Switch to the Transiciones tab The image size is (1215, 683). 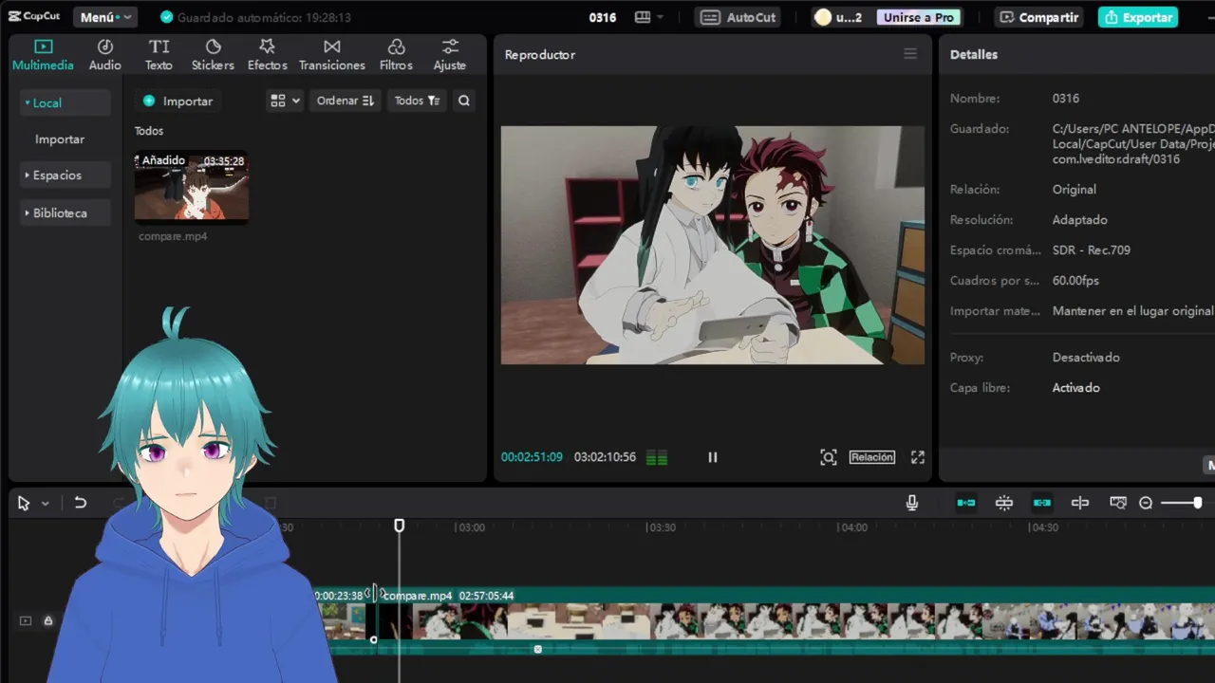[331, 55]
